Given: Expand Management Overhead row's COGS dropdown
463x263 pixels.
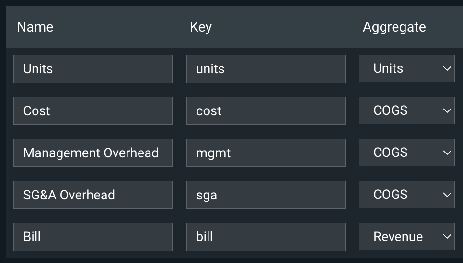Looking at the screenshot, I should pyautogui.click(x=406, y=153).
